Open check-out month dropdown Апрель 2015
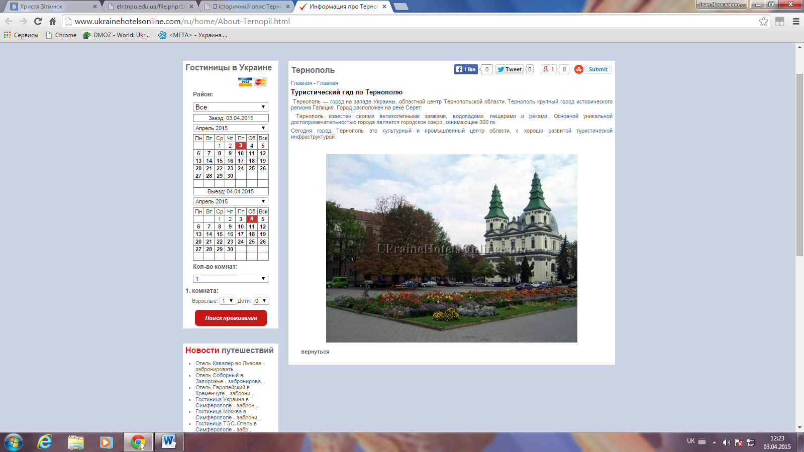 click(231, 201)
